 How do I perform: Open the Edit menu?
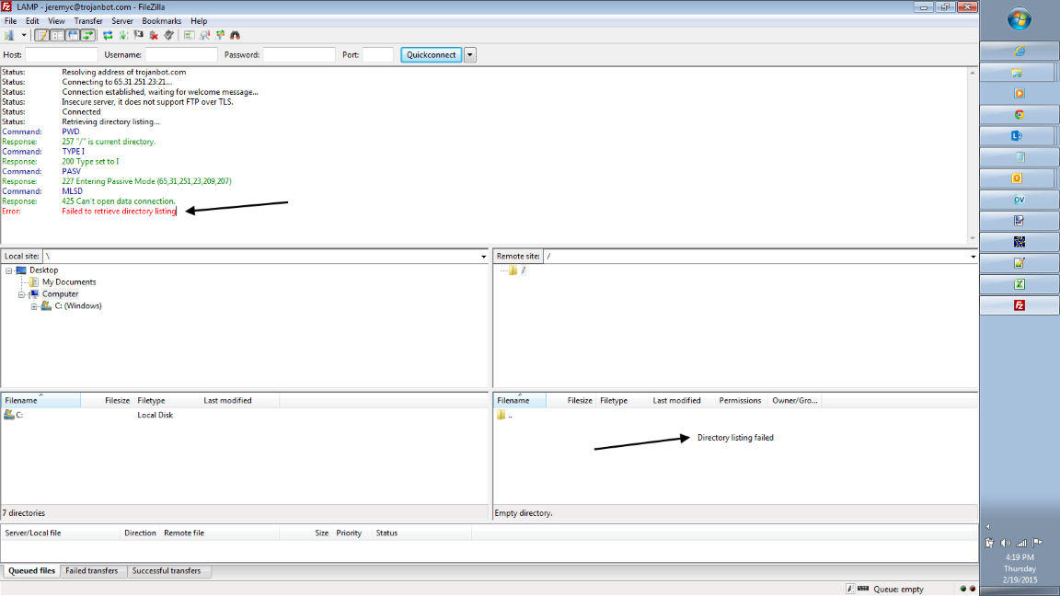tap(32, 21)
